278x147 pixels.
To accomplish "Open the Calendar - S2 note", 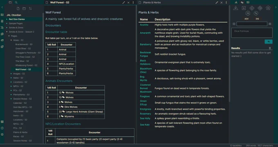I will tap(20, 103).
